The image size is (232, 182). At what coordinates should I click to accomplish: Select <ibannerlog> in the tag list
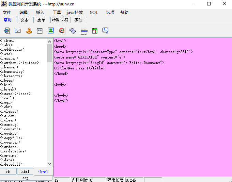click(x=12, y=71)
